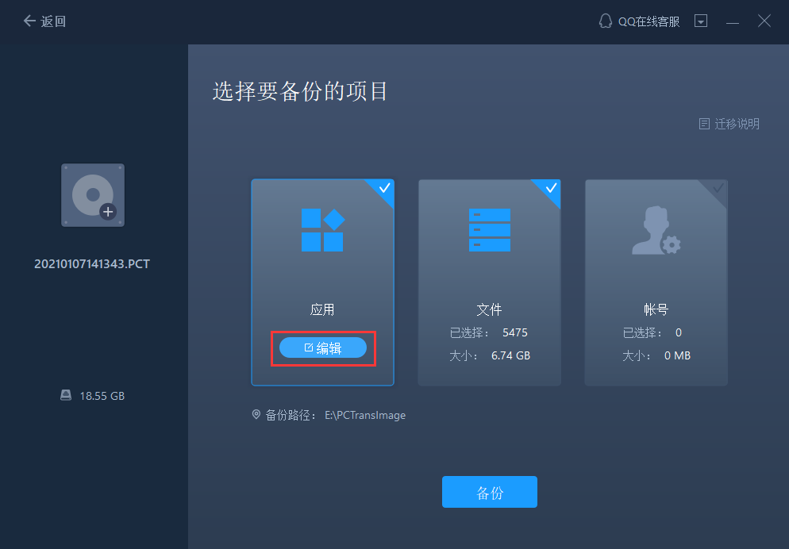
Task: Click 帐号 size value 0 MB
Action: coord(677,355)
